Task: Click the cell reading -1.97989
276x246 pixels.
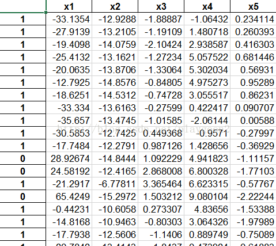Action: click(x=253, y=222)
